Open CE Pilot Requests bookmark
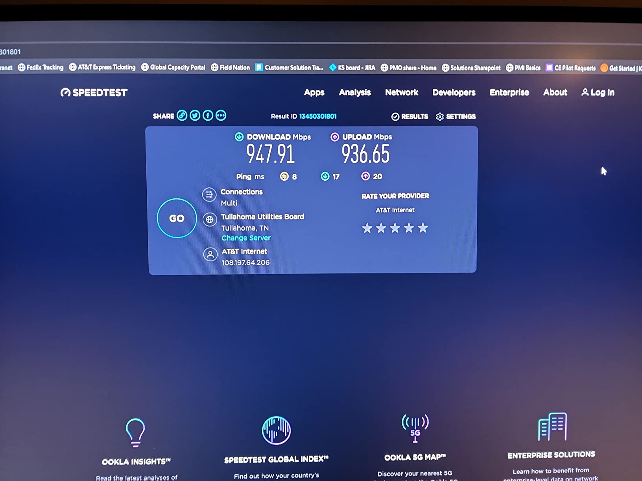642x481 pixels. click(571, 68)
